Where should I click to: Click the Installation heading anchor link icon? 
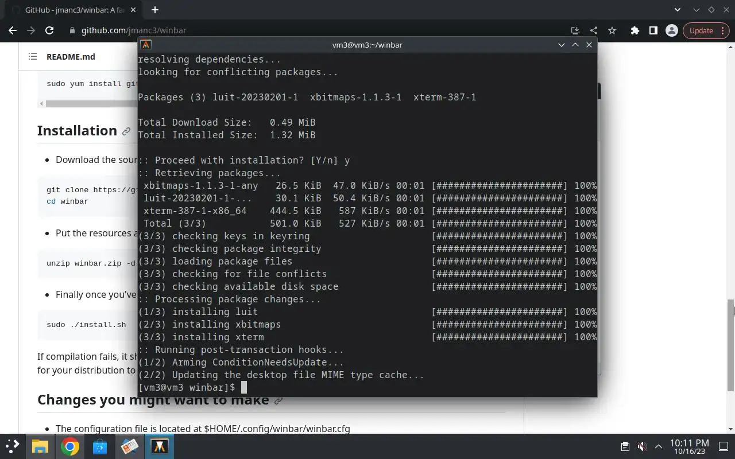pos(126,131)
